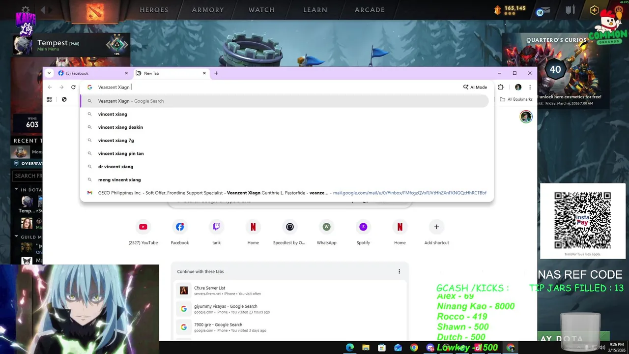Image resolution: width=629 pixels, height=354 pixels.
Task: Open Chrome profile avatar in toolbar
Action: pyautogui.click(x=518, y=87)
